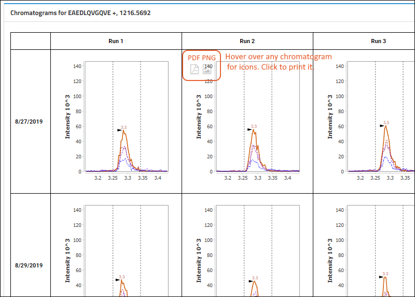
Task: Click 'Intensity 10^3' axis label of Run 1 8/27/2019 chart
Action: [68, 117]
